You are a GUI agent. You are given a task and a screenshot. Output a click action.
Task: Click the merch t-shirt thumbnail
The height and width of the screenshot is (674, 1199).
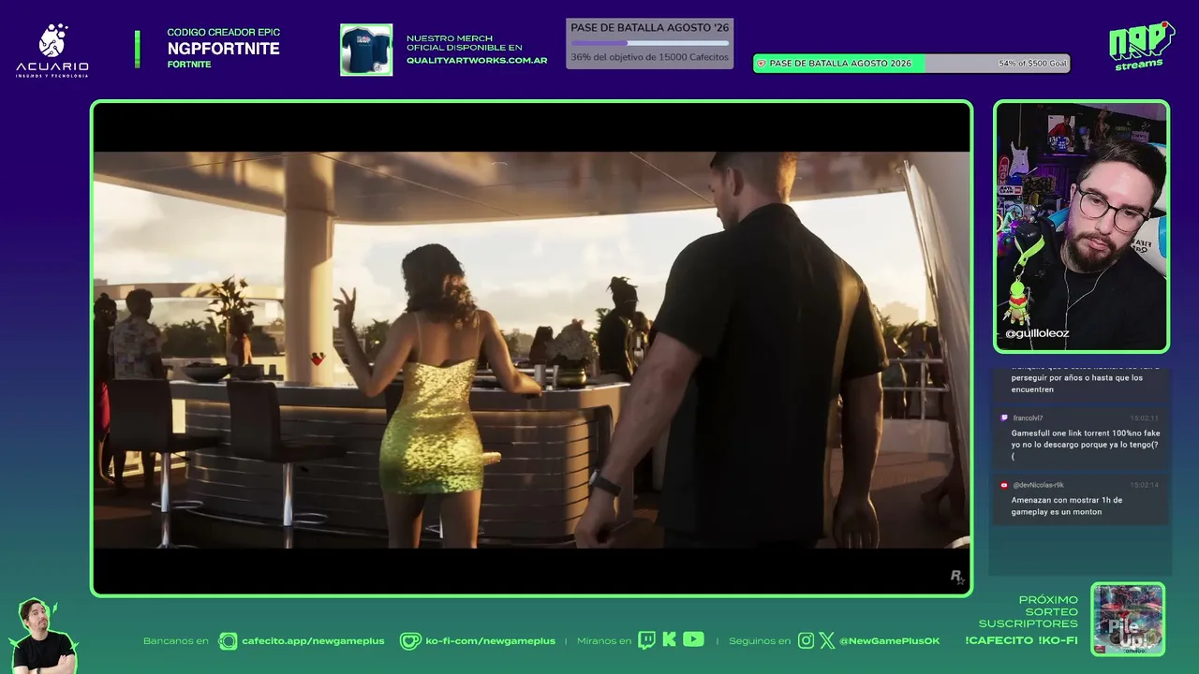point(366,50)
